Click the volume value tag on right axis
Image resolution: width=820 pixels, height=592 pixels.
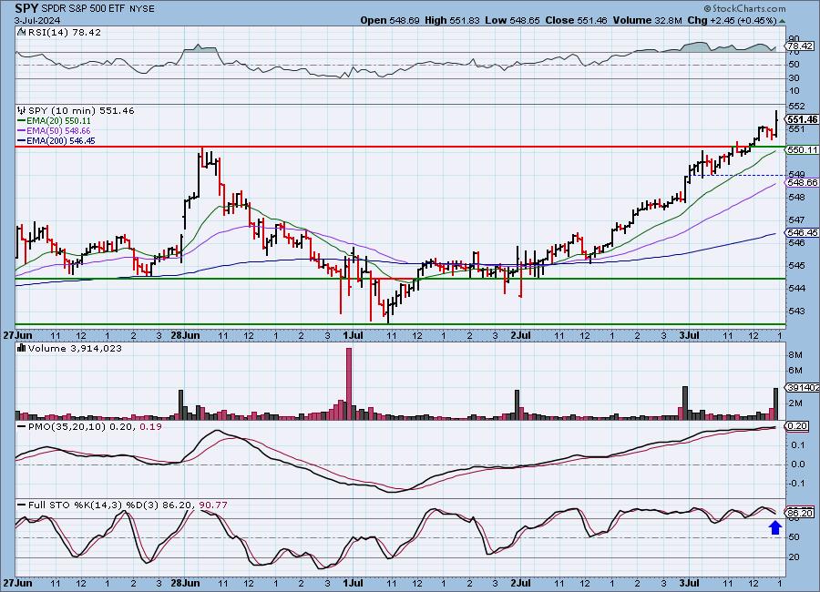(x=802, y=388)
